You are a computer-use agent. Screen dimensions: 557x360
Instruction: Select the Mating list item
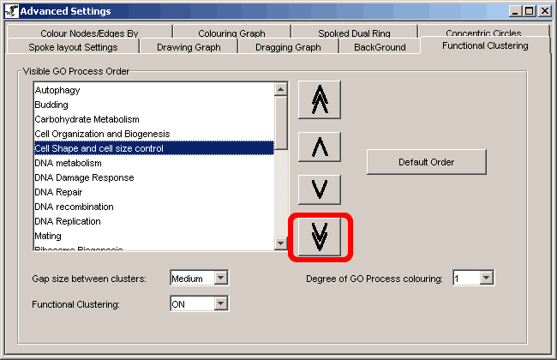(x=48, y=236)
